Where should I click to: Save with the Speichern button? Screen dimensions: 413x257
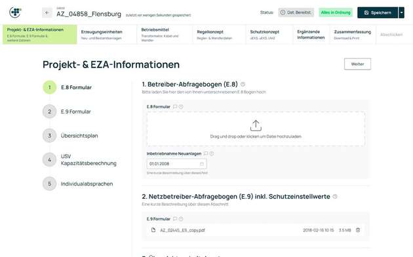tap(378, 12)
